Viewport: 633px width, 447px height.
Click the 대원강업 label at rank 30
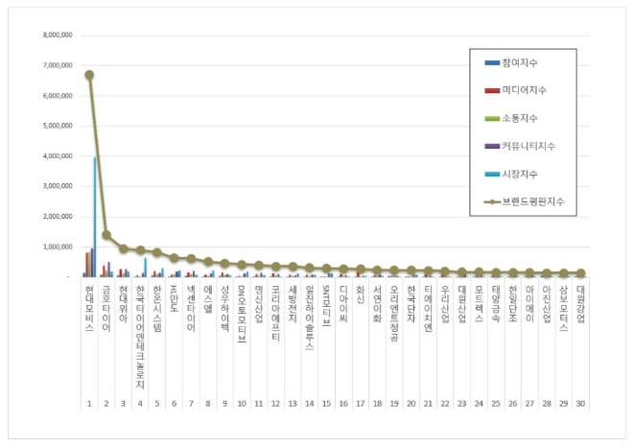click(x=581, y=303)
